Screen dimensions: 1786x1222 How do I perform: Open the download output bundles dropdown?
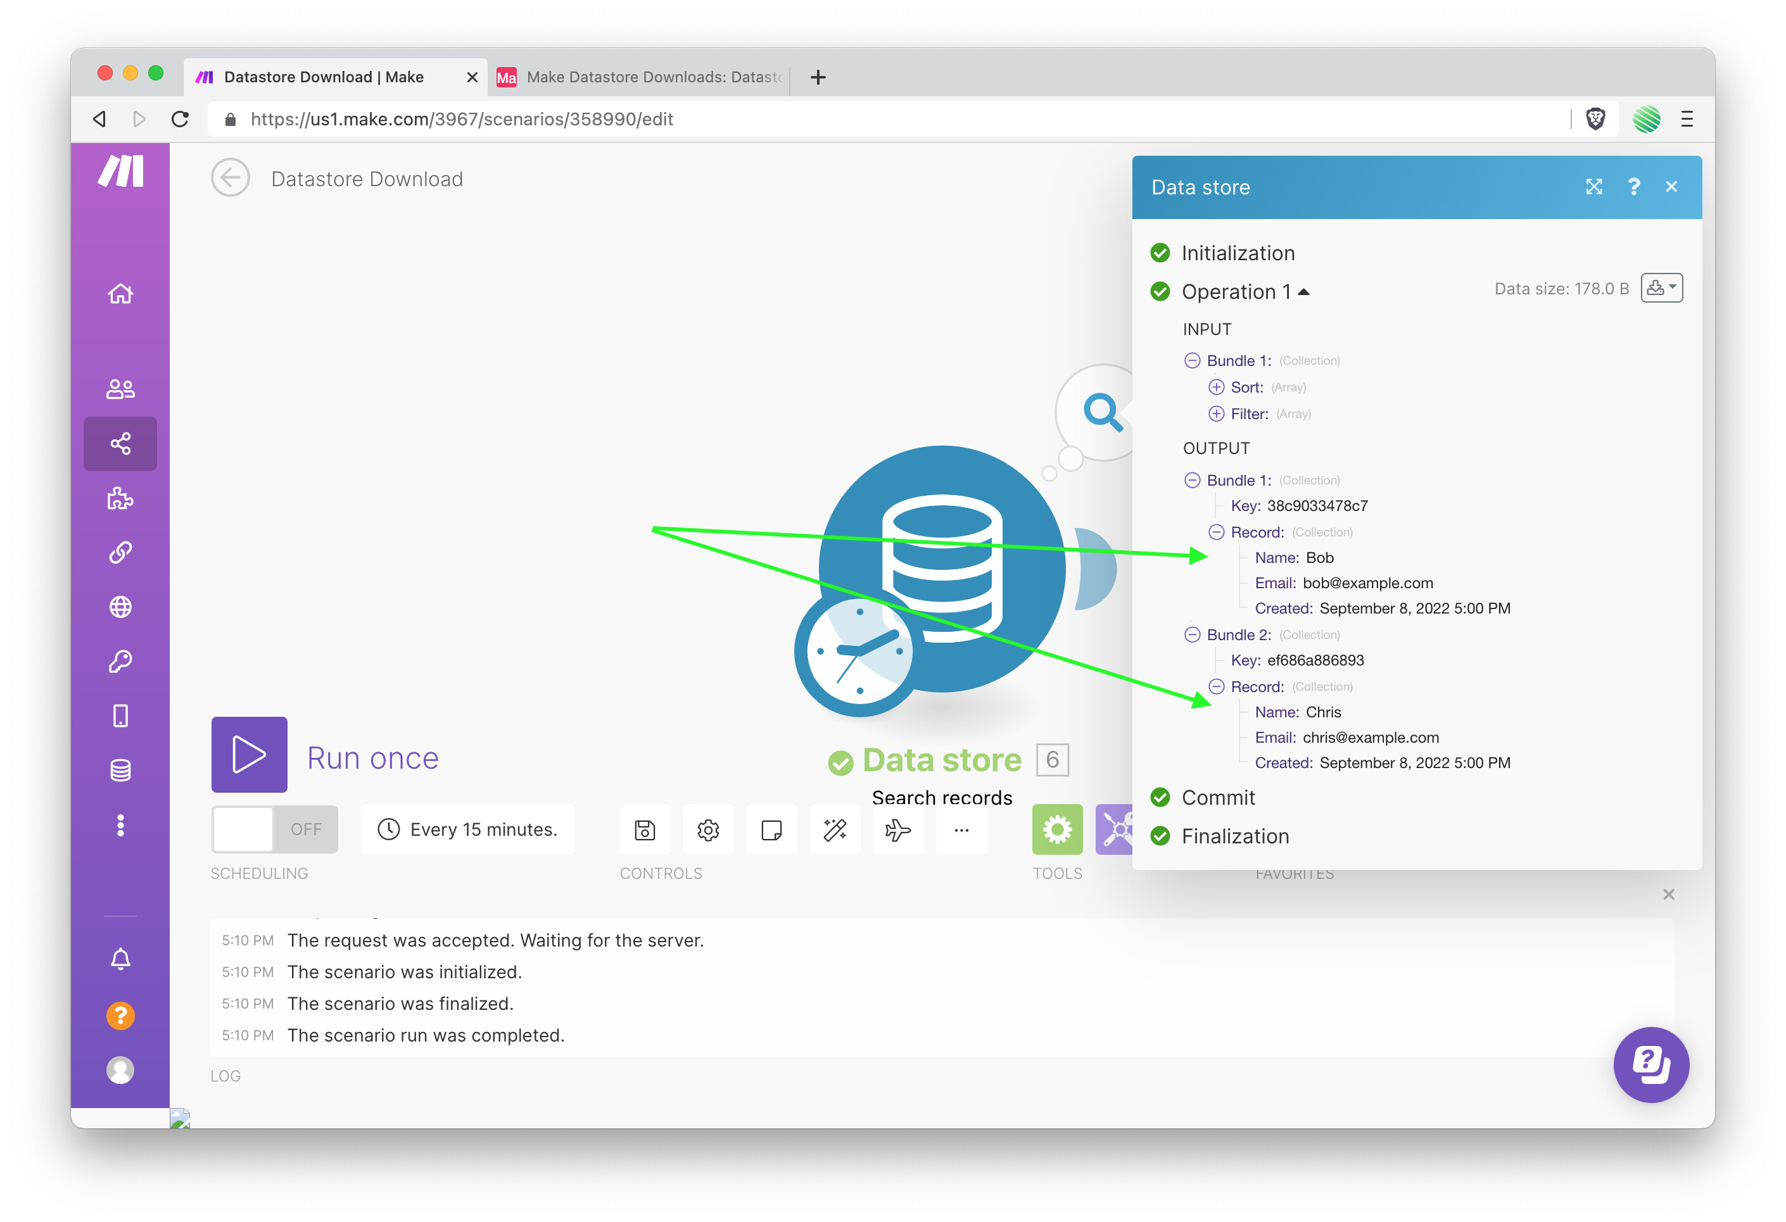1661,288
